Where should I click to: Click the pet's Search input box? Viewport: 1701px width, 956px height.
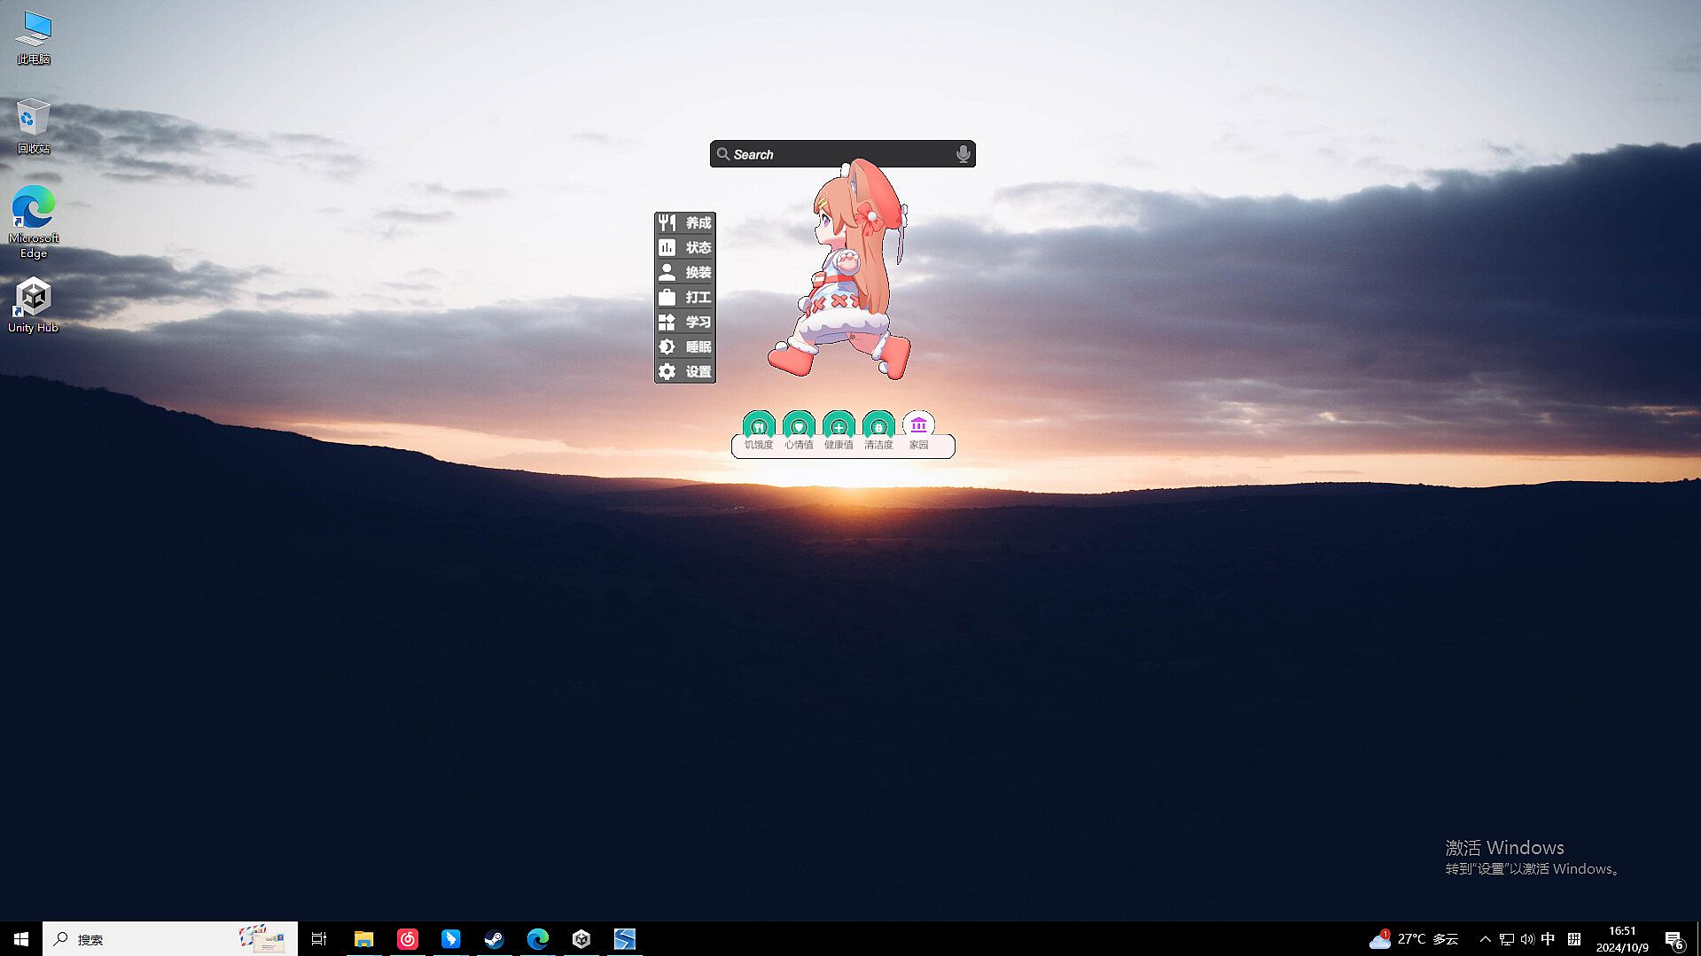pos(842,154)
